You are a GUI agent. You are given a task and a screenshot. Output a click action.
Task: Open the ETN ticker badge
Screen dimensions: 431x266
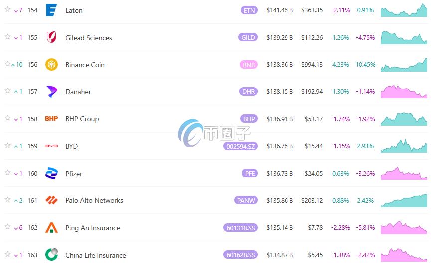249,10
